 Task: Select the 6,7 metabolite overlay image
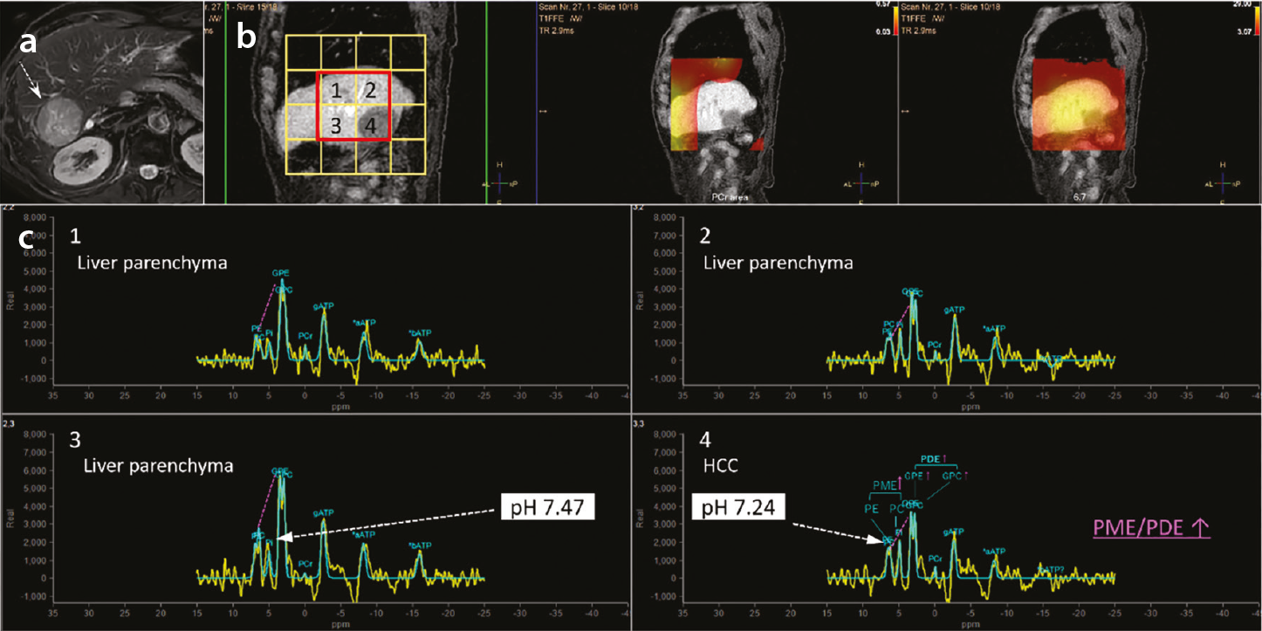pyautogui.click(x=1080, y=102)
